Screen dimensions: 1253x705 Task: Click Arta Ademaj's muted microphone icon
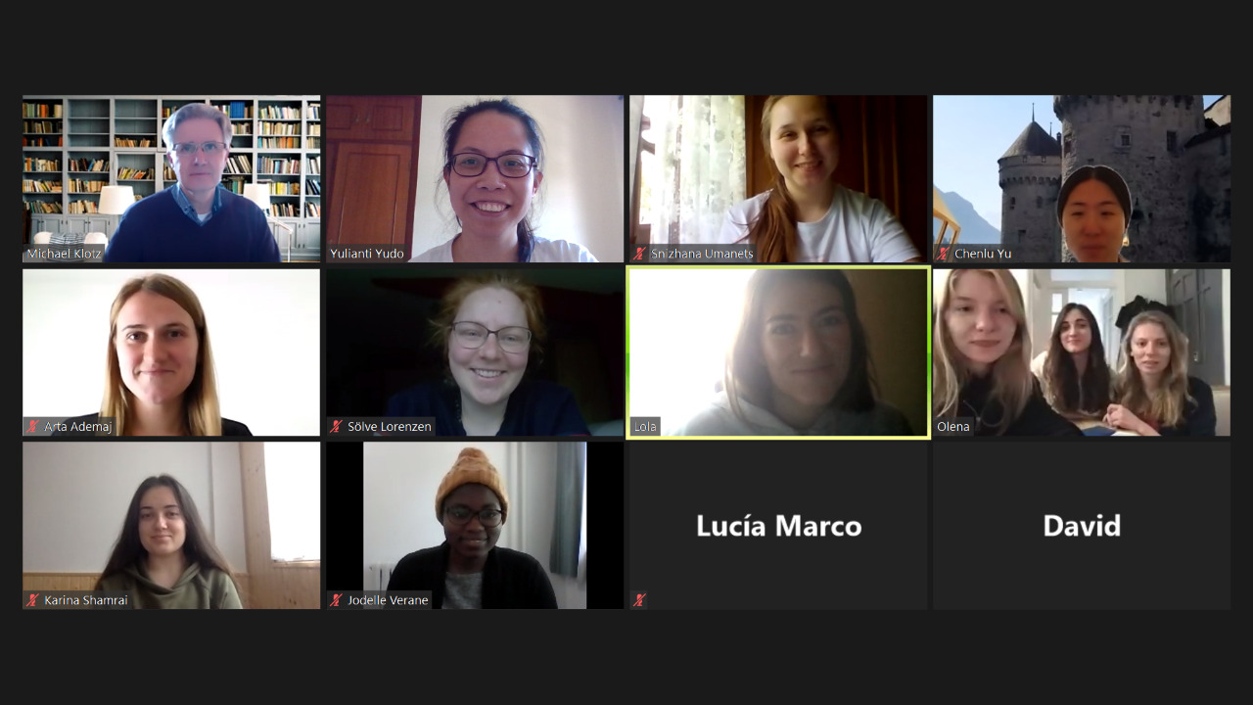click(x=33, y=427)
